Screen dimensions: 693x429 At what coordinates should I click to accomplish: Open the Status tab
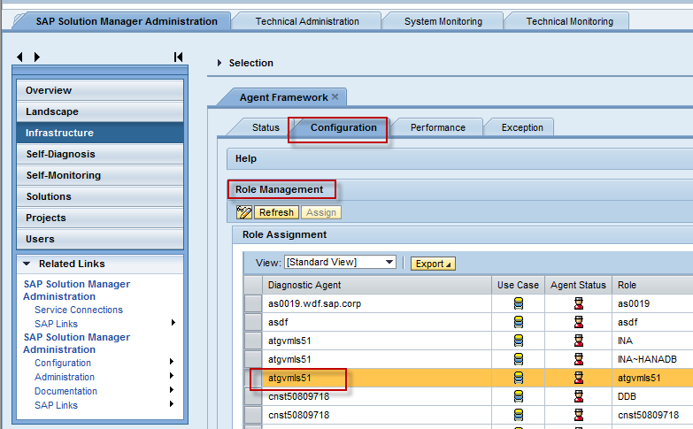click(x=266, y=127)
